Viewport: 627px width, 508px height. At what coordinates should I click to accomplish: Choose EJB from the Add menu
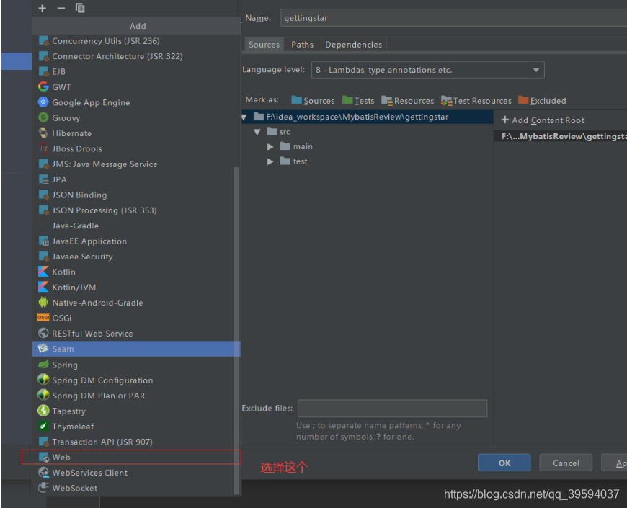pyautogui.click(x=136, y=71)
